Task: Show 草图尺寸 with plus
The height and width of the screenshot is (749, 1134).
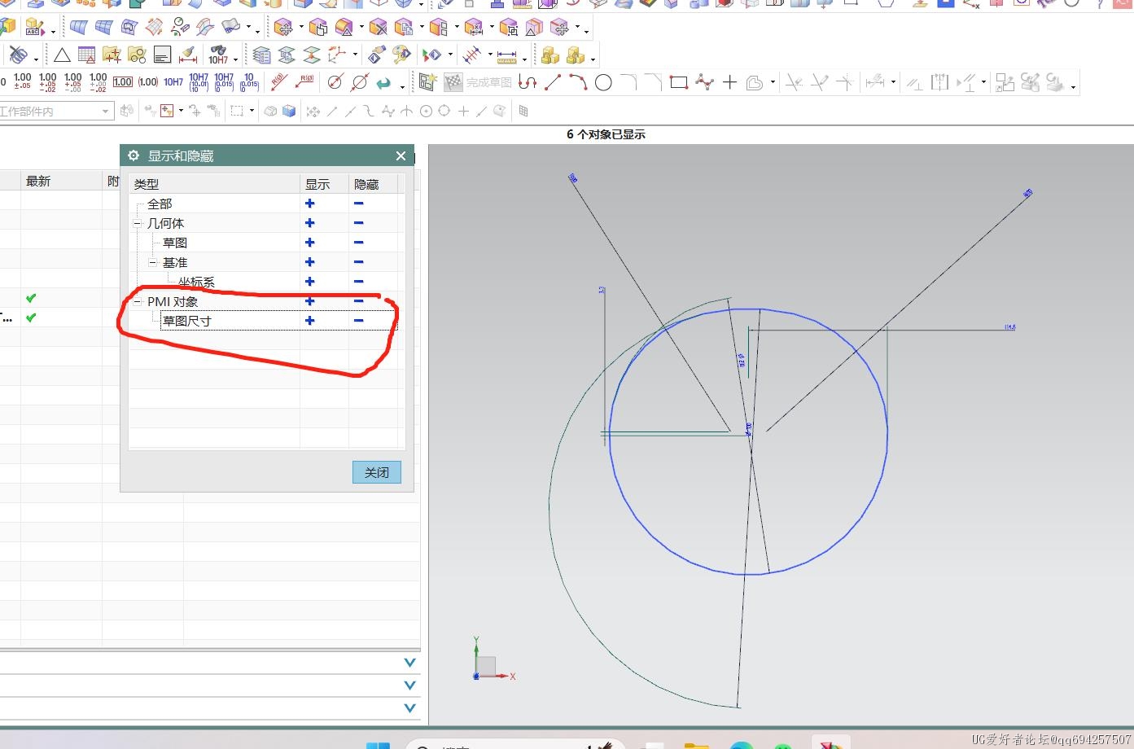Action: 309,321
